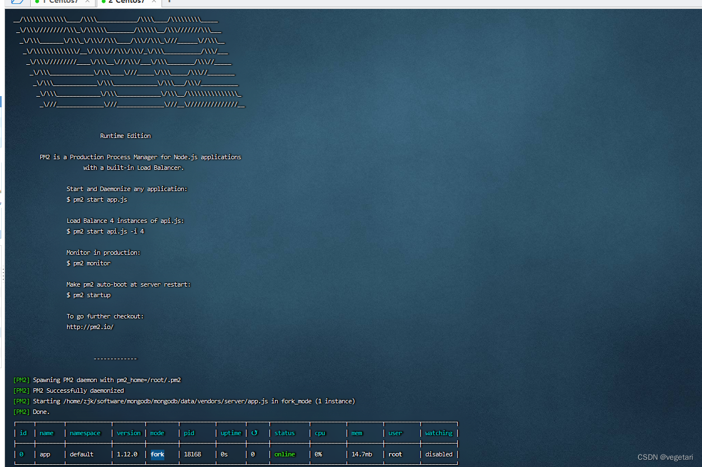Click the "1.12.0" version cell
Viewport: 702px width, 467px height.
pyautogui.click(x=127, y=454)
